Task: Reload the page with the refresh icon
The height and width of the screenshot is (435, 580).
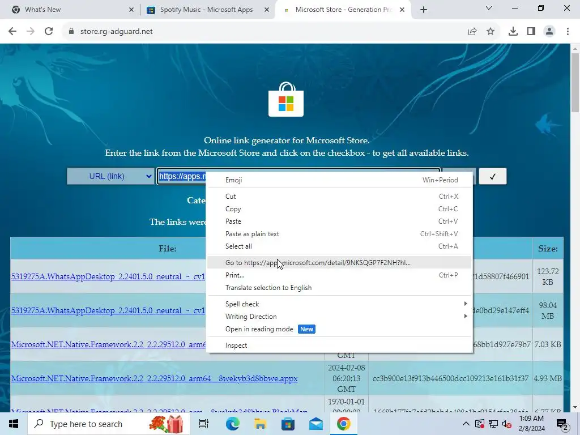Action: pos(49,32)
